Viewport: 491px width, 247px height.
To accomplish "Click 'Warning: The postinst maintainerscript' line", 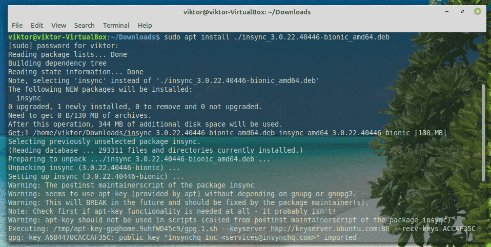I will tap(131, 185).
